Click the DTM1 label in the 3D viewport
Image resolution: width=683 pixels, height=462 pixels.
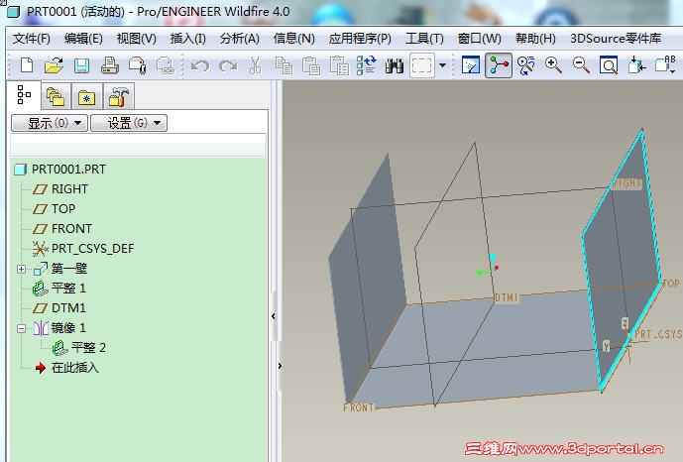click(x=507, y=297)
